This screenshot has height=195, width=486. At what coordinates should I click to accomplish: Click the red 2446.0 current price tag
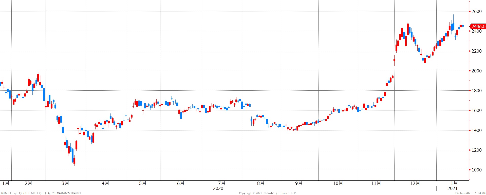(x=478, y=27)
